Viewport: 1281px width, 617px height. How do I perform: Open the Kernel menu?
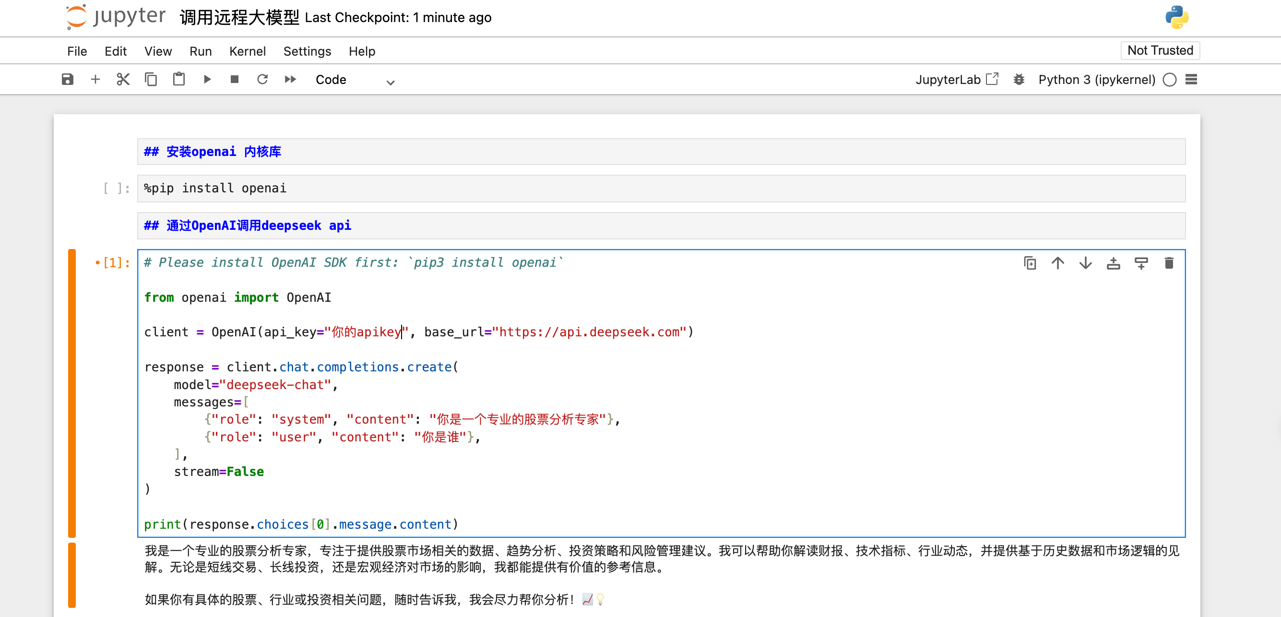click(x=247, y=51)
